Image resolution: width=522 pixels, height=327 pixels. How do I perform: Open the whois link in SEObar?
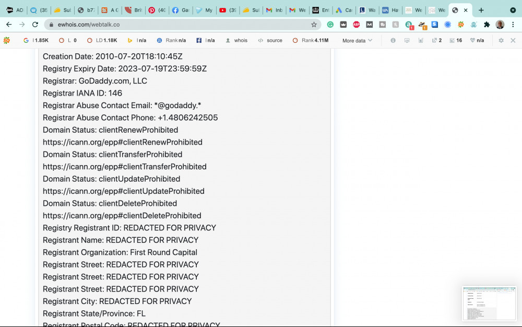click(236, 40)
